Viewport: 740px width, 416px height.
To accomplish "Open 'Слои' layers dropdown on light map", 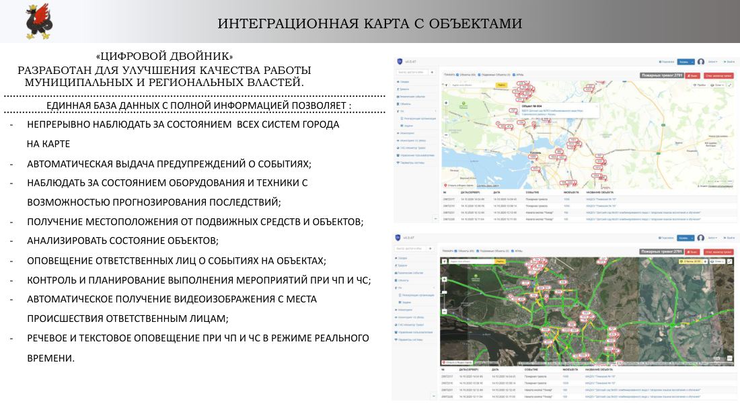I will pyautogui.click(x=717, y=85).
